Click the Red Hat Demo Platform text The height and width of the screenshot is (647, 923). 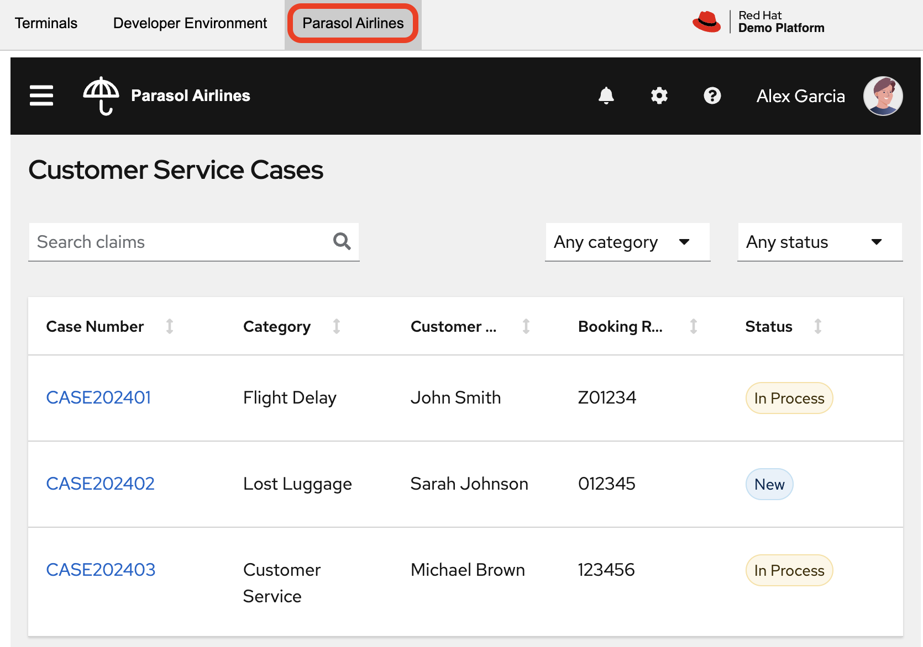[x=782, y=22]
